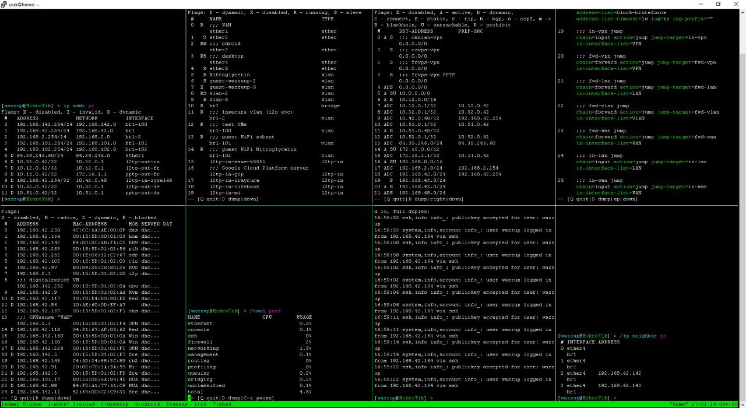The height and width of the screenshot is (408, 746).
Task: Click the 'networking' profiler row
Action: point(249,349)
